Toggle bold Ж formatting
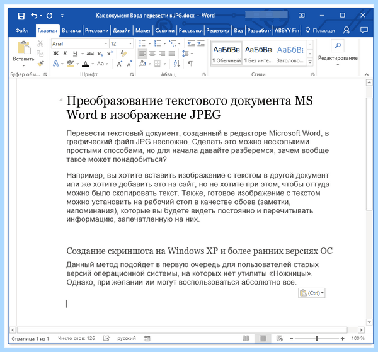The width and height of the screenshot is (378, 352). 55,54
